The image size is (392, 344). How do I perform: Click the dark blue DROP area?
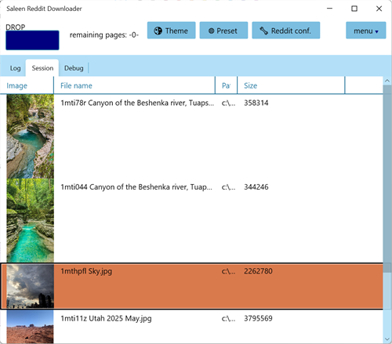32,40
